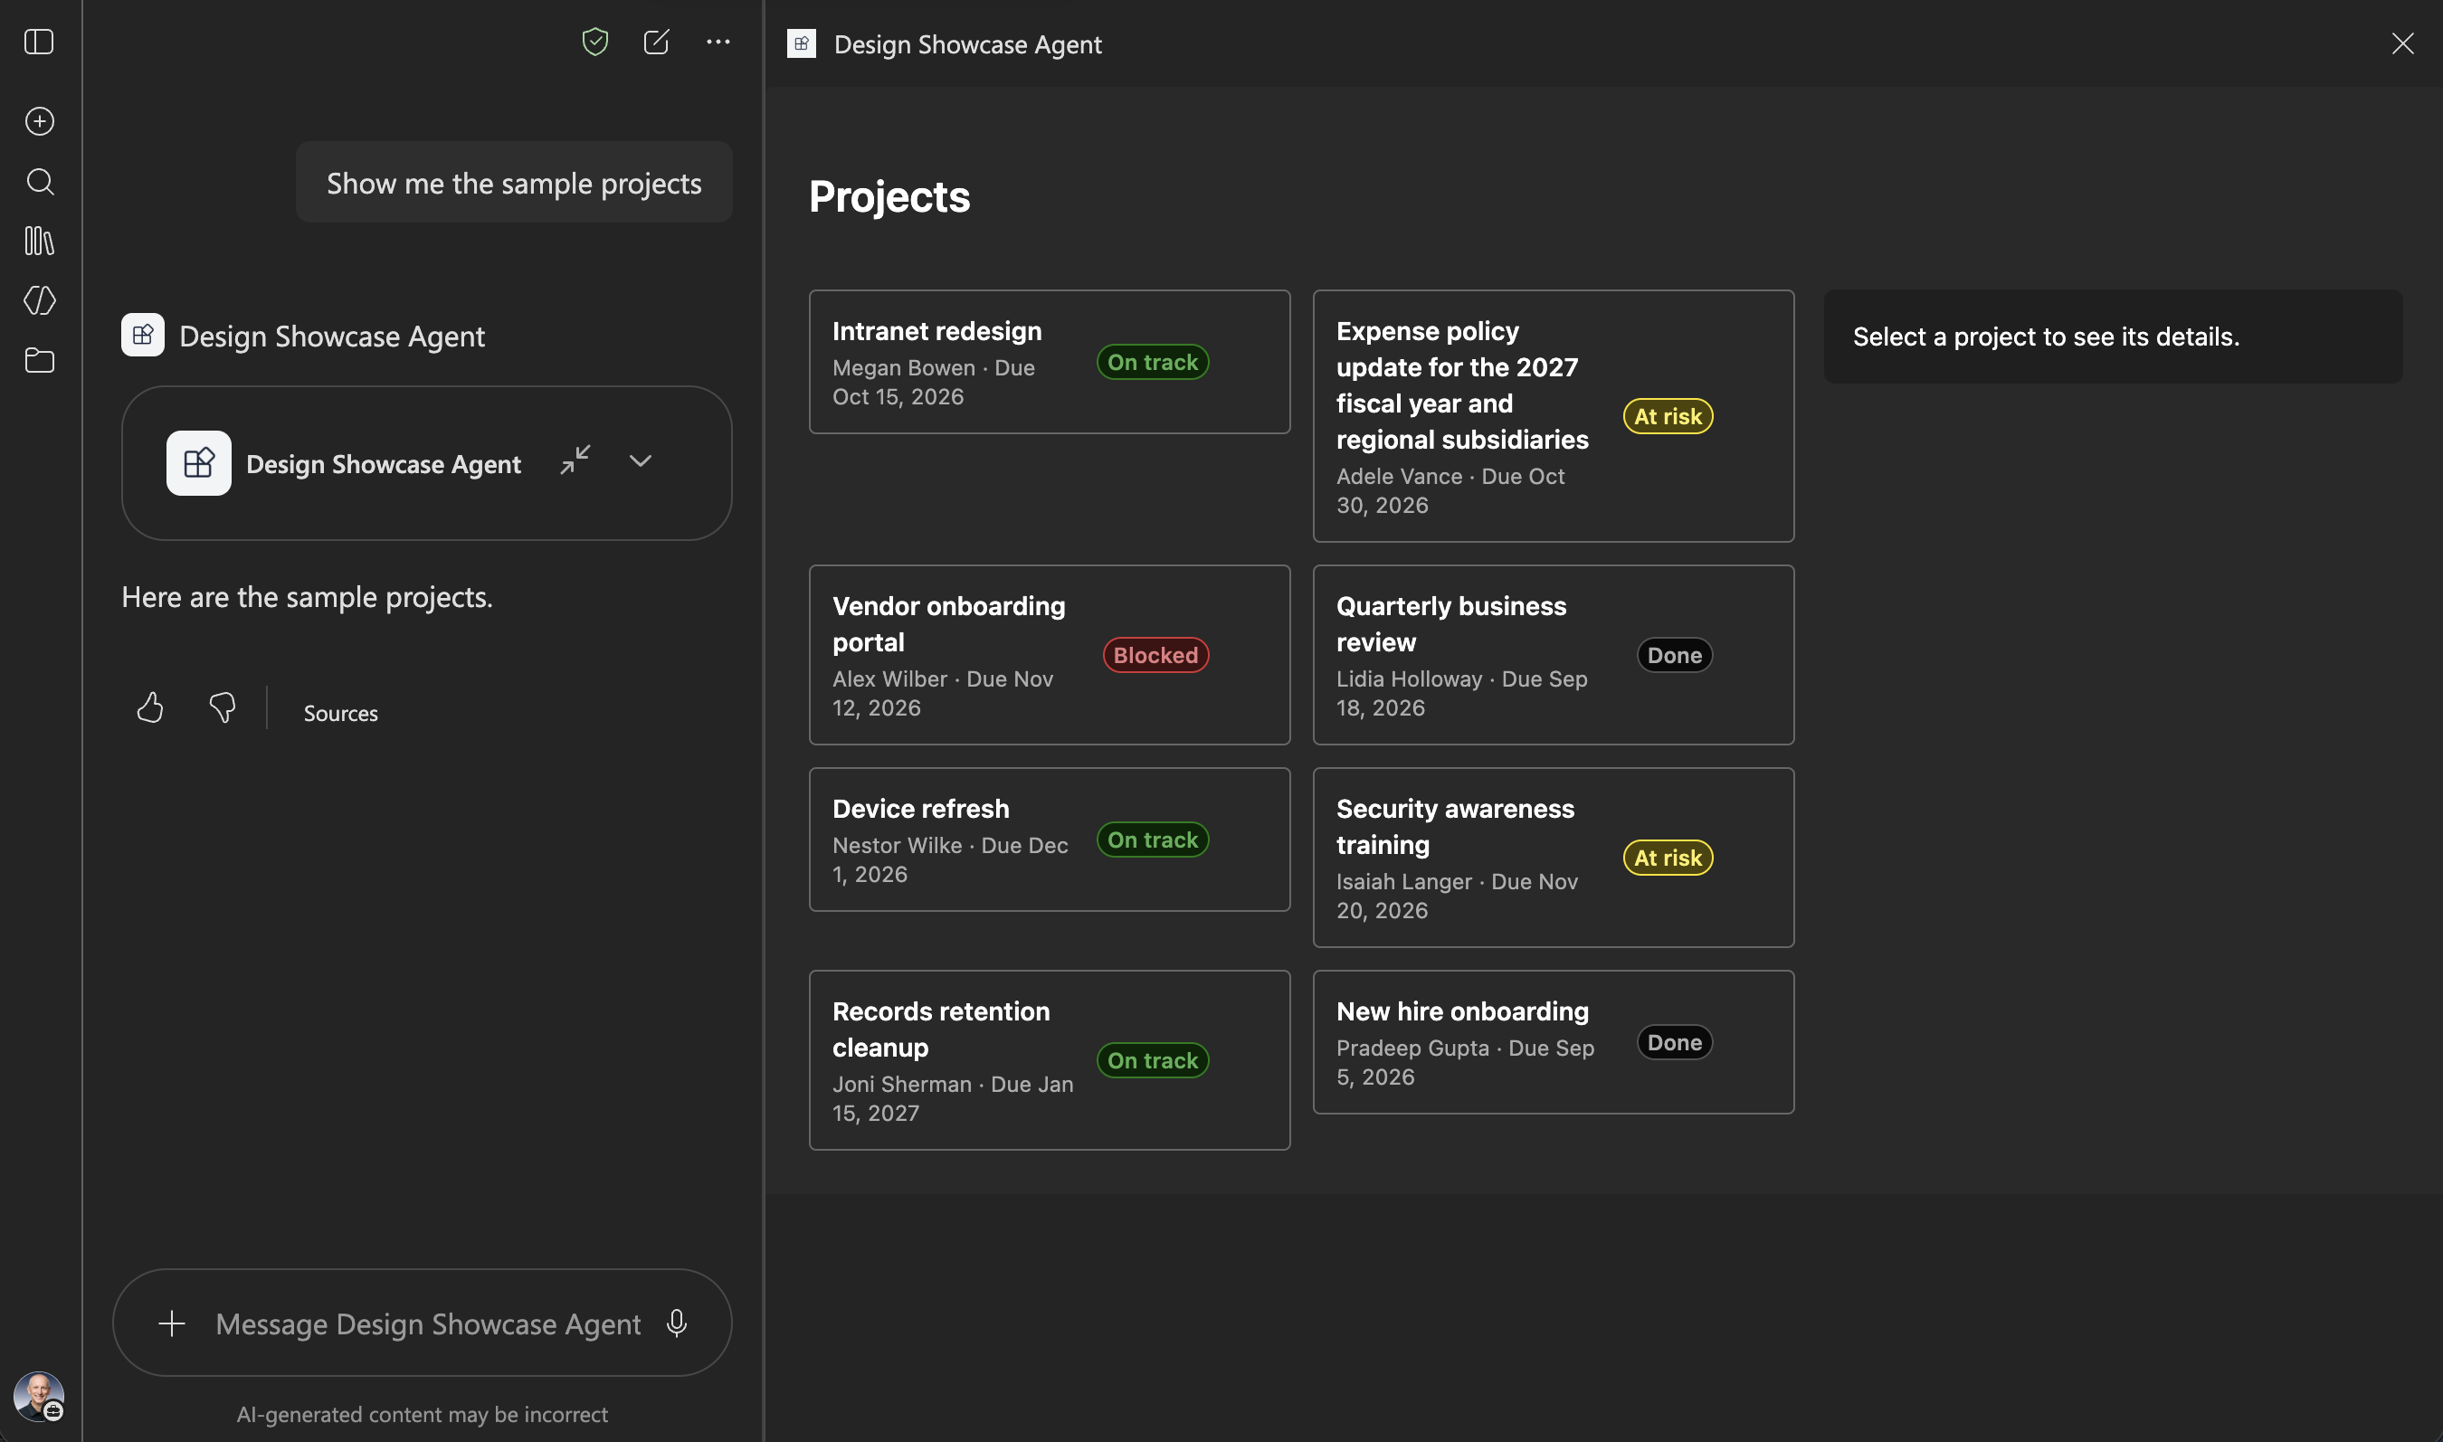Image resolution: width=2443 pixels, height=1442 pixels.
Task: Click the agent avatar beside the response heading
Action: [143, 336]
